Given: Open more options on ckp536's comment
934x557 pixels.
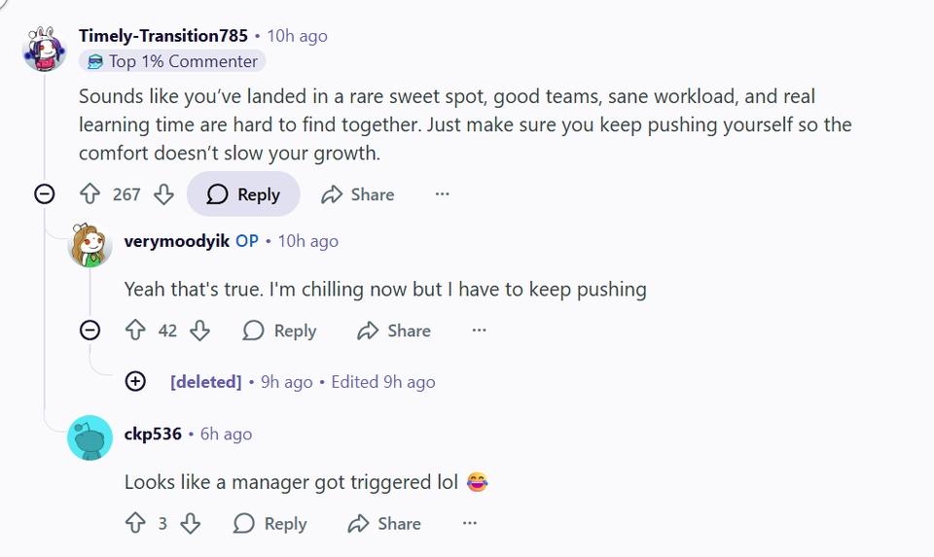Looking at the screenshot, I should [470, 524].
